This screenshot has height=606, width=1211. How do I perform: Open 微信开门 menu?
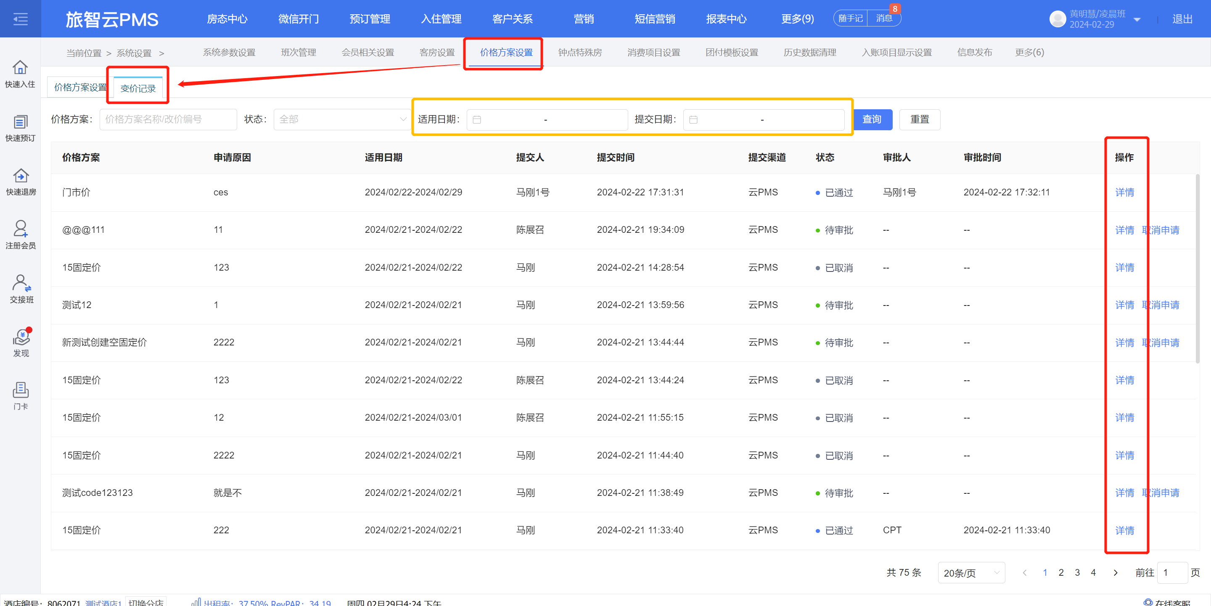tap(299, 19)
